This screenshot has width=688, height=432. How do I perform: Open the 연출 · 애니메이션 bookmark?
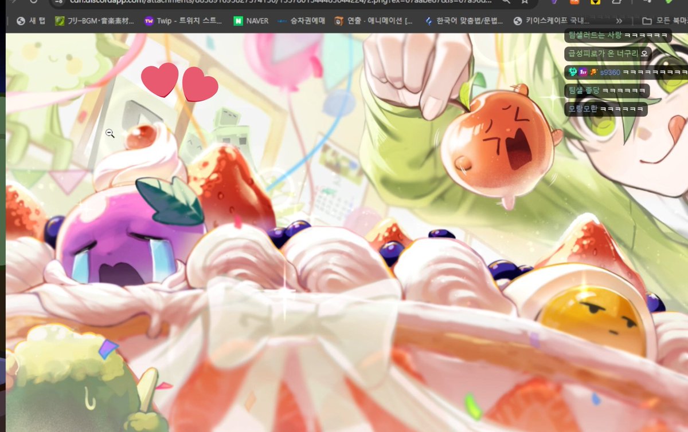(x=374, y=21)
